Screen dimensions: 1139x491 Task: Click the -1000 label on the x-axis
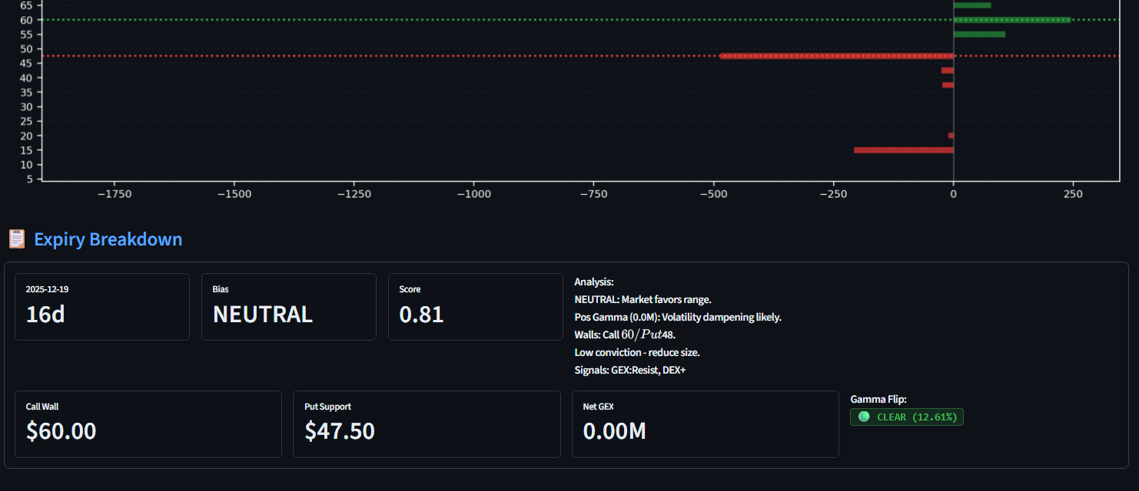pos(473,194)
